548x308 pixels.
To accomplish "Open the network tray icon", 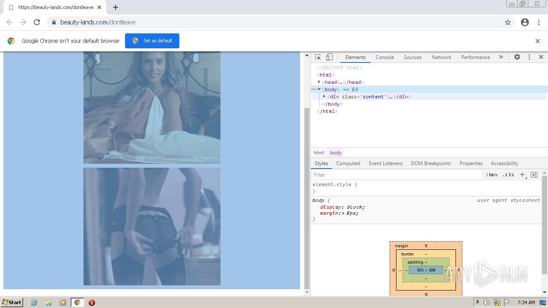I will (x=497, y=302).
